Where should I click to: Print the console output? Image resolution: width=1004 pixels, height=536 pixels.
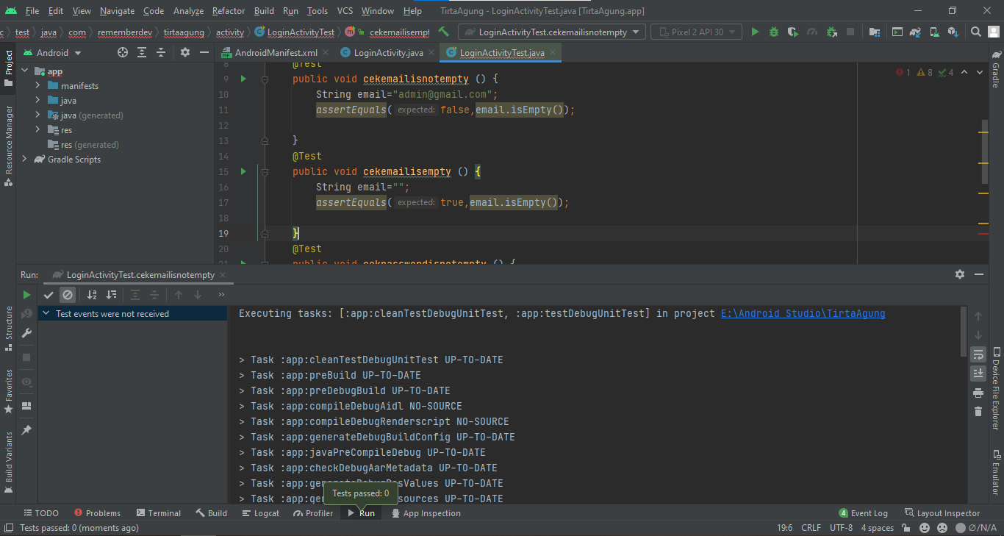tap(978, 393)
